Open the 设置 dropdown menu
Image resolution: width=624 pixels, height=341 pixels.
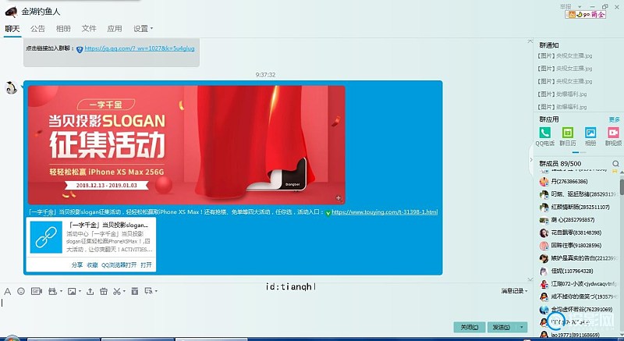143,29
